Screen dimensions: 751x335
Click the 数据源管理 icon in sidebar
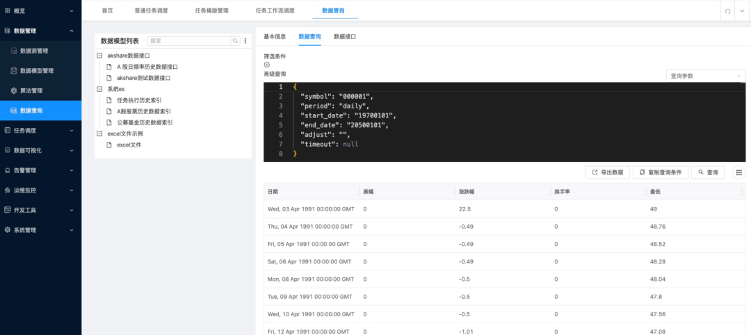click(x=14, y=51)
